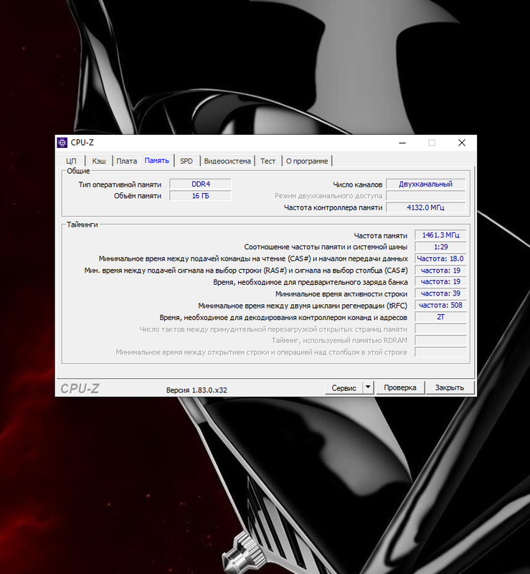530x574 pixels.
Task: Open the Плата tab
Action: click(127, 161)
